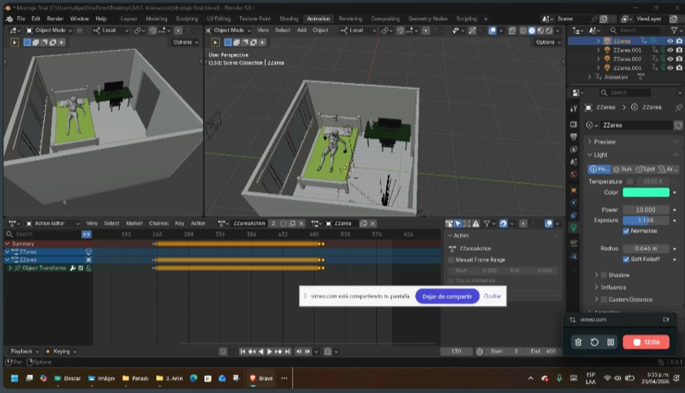Enable Manual Frame Range checkbox

pyautogui.click(x=452, y=259)
